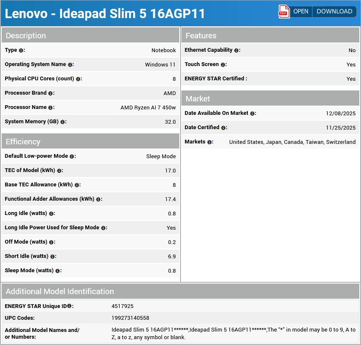Click the Efficiency section header

click(x=91, y=141)
